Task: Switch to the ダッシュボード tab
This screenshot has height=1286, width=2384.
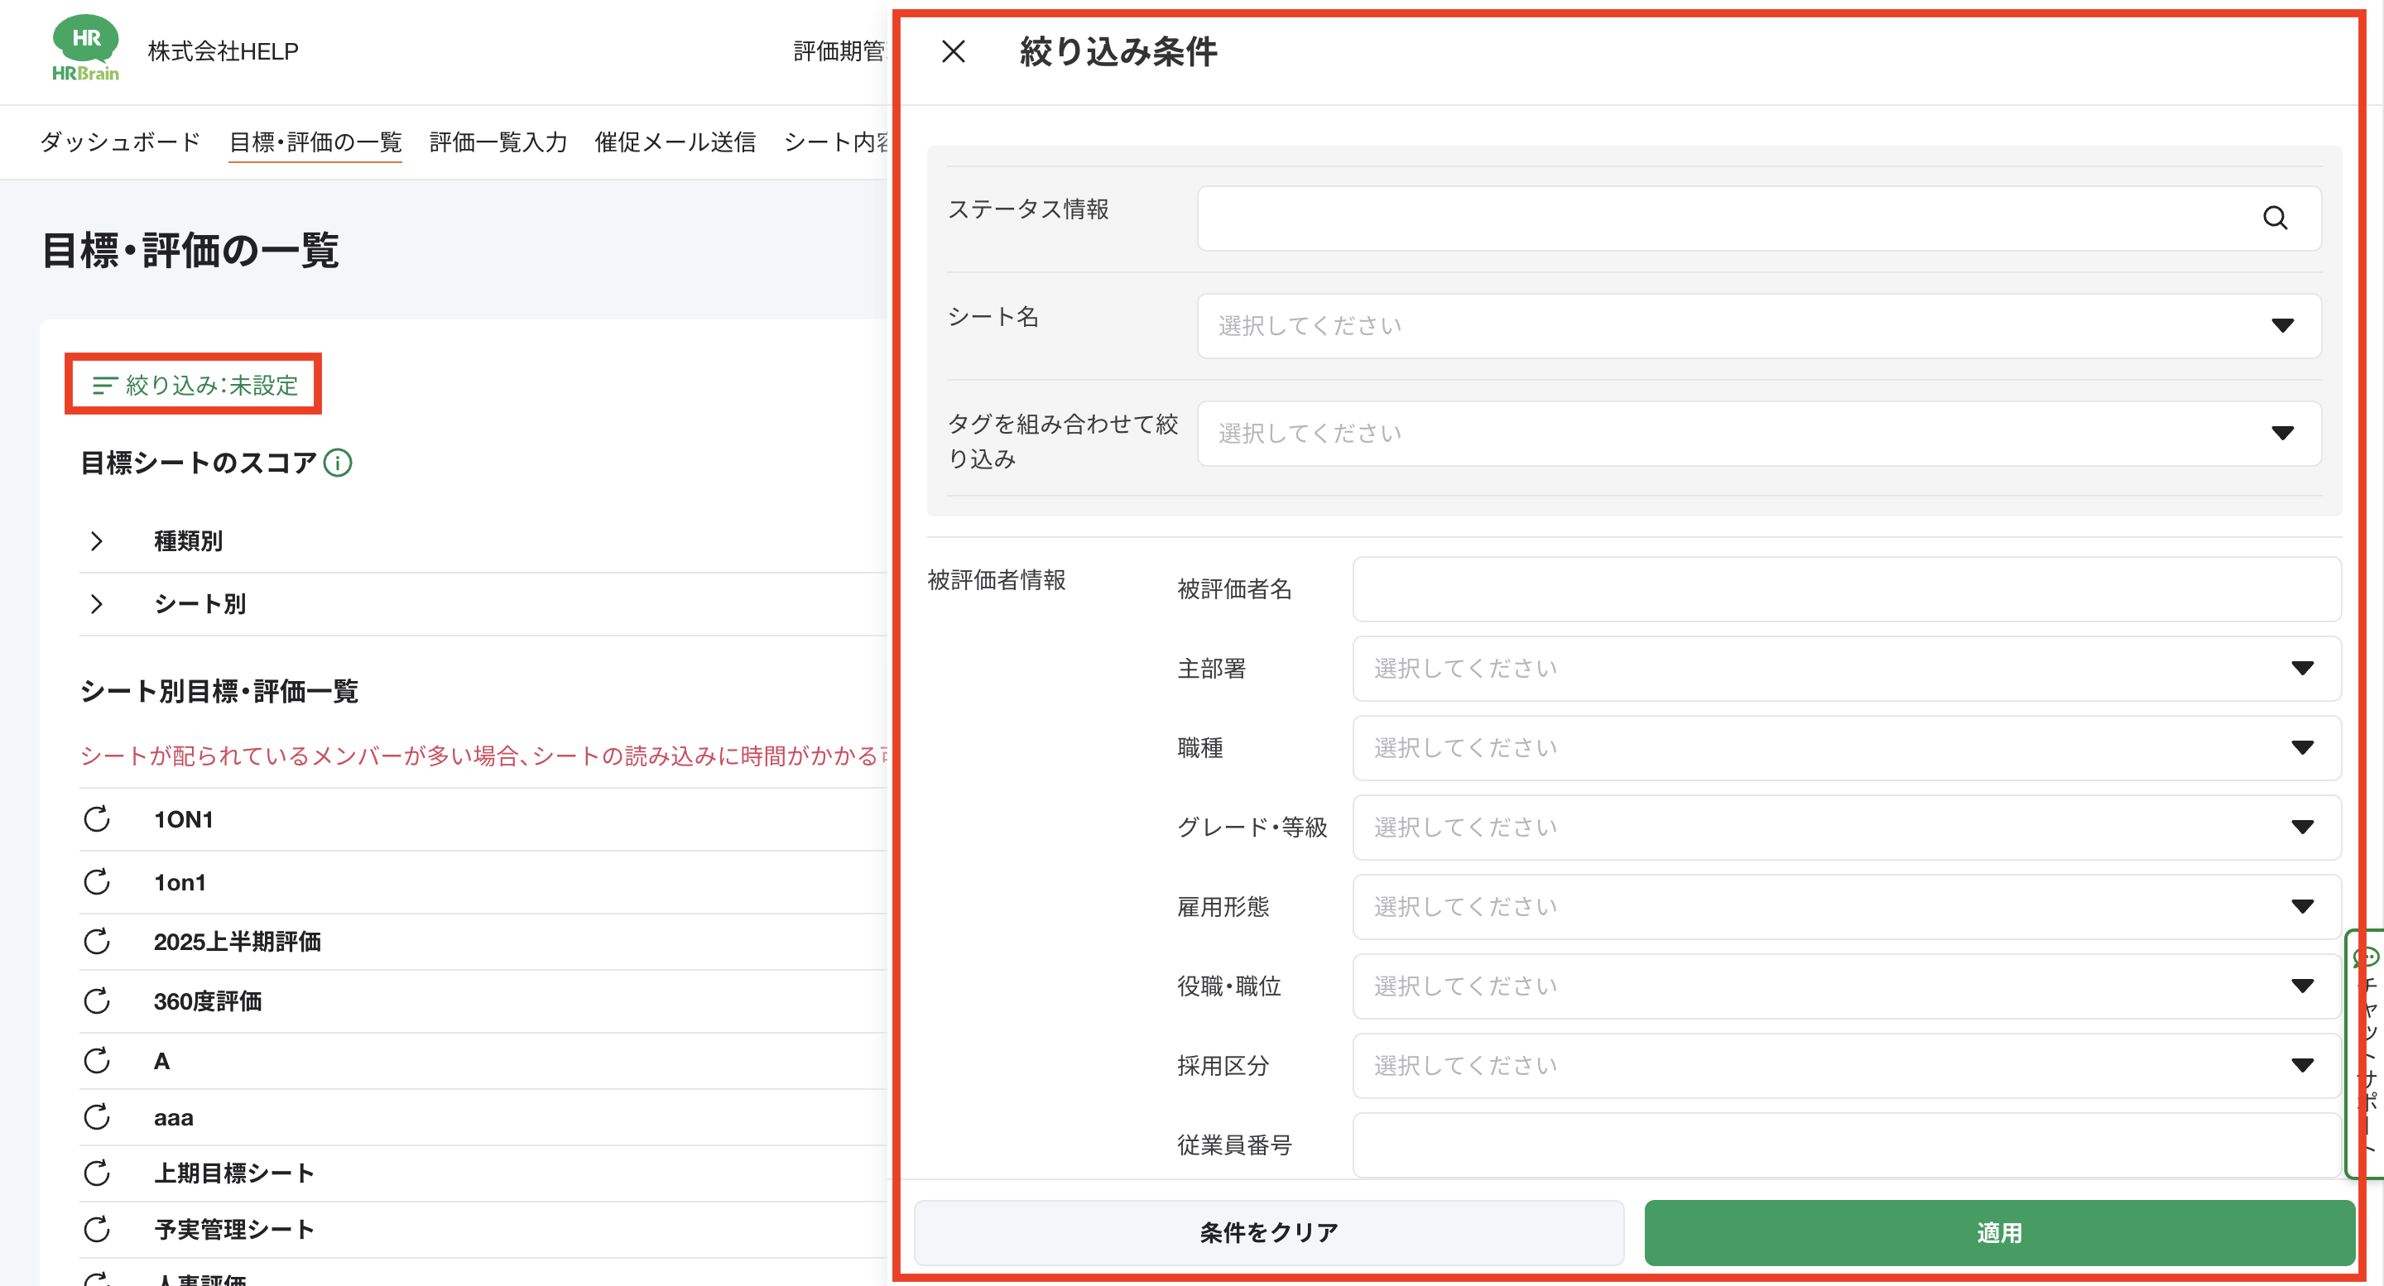Action: (x=120, y=142)
